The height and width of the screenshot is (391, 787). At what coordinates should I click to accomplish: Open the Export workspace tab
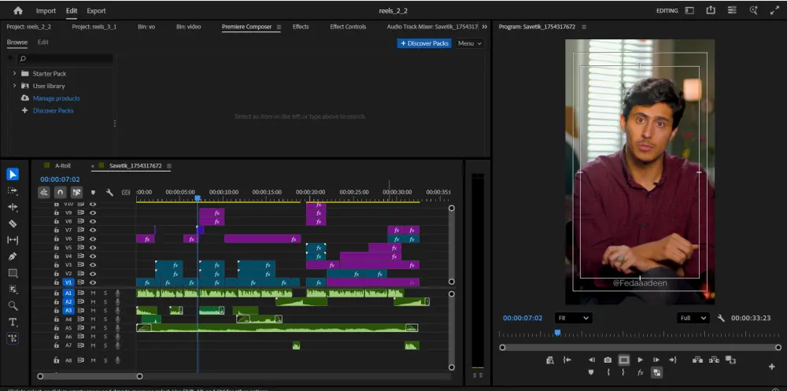pos(96,11)
